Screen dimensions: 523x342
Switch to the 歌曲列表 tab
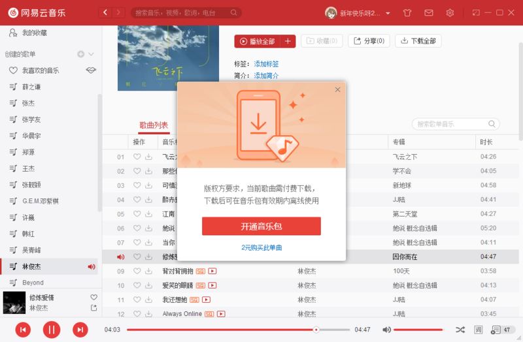click(154, 125)
